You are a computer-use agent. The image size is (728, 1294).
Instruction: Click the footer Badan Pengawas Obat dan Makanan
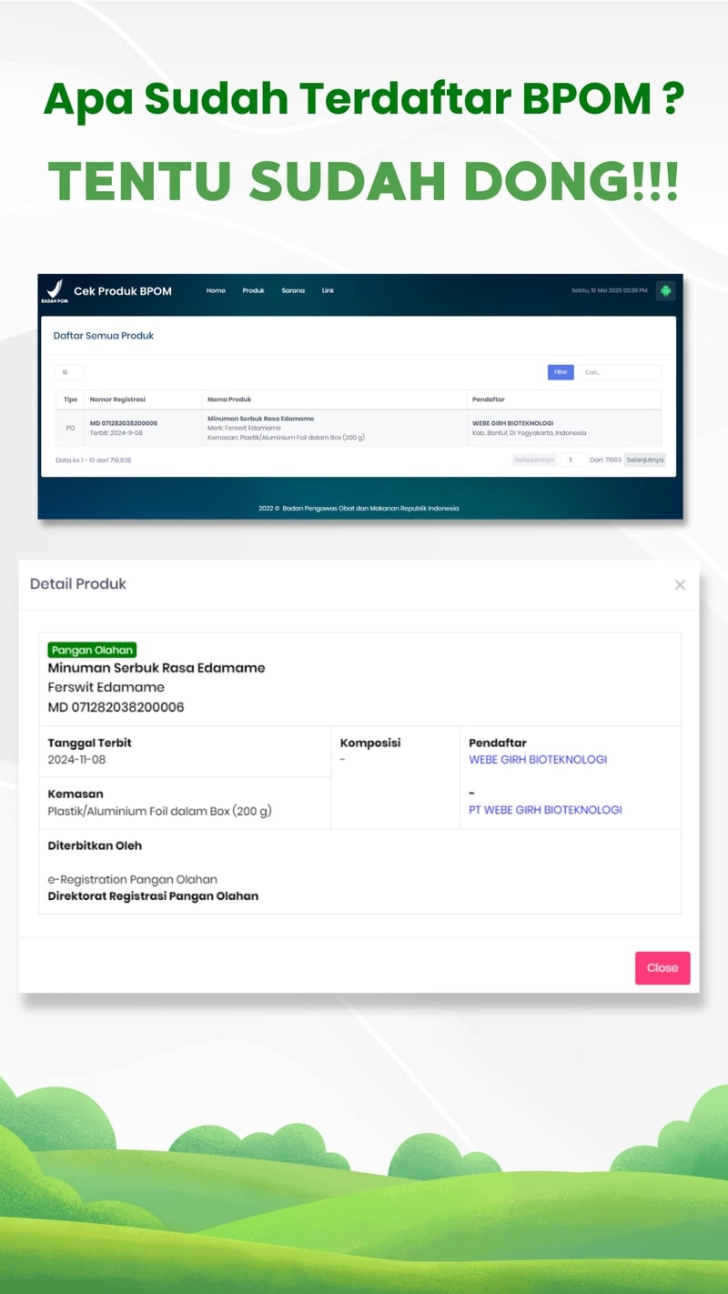(359, 509)
